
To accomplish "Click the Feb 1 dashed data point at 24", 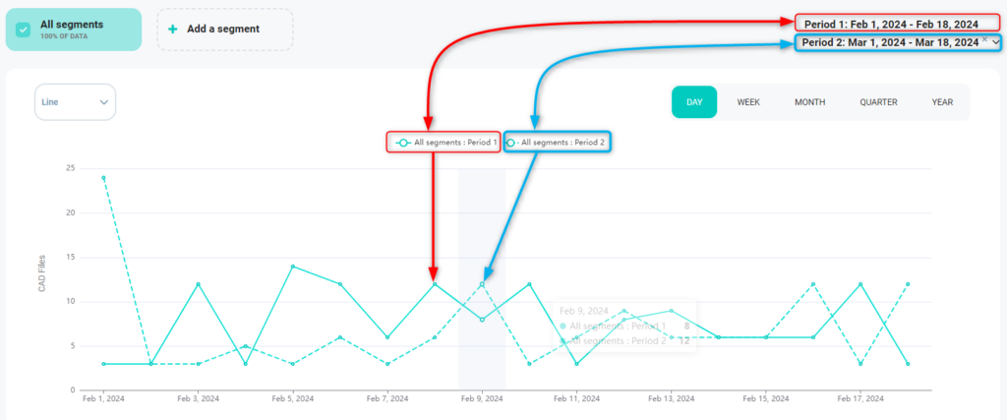I will 103,178.
